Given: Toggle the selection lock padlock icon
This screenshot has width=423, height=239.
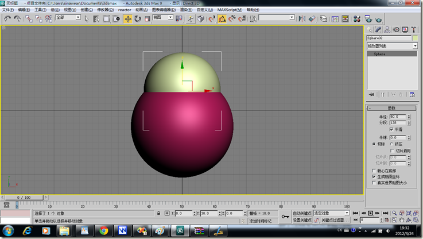Looking at the screenshot, I should (158, 213).
